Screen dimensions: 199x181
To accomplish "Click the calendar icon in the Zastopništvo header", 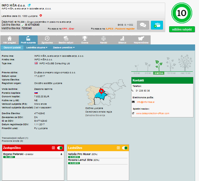I will pyautogui.click(x=53, y=148).
